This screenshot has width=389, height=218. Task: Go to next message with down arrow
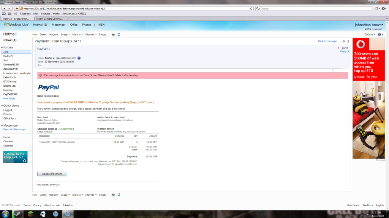pyautogui.click(x=343, y=41)
